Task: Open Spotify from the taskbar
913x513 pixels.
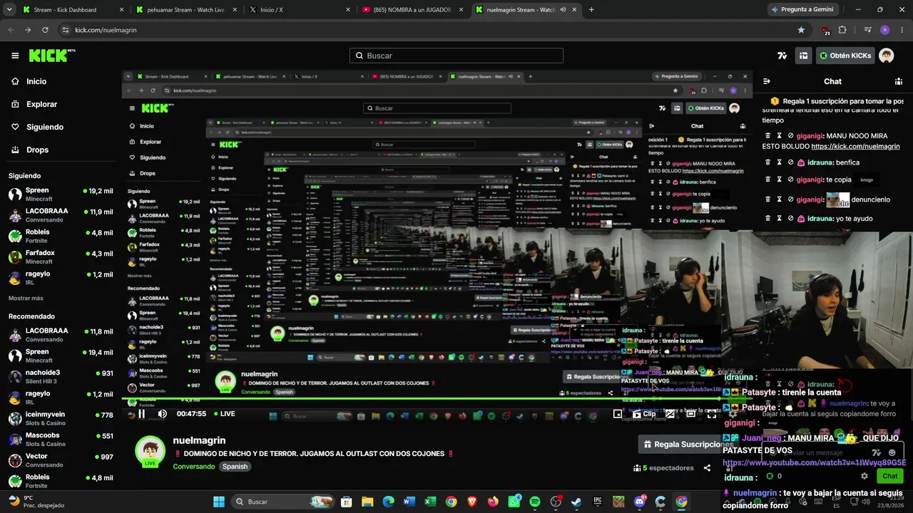Action: point(535,502)
